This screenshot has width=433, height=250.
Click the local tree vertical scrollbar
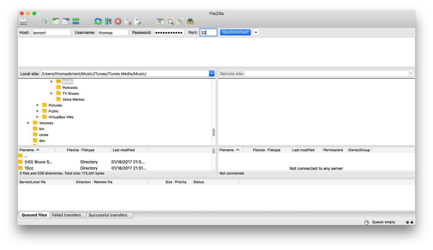tap(214, 132)
